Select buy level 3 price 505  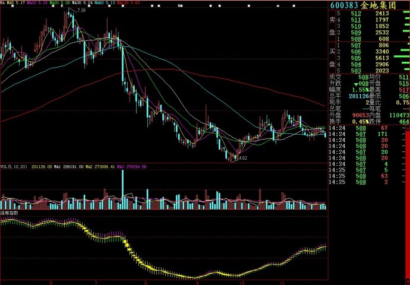(356, 58)
